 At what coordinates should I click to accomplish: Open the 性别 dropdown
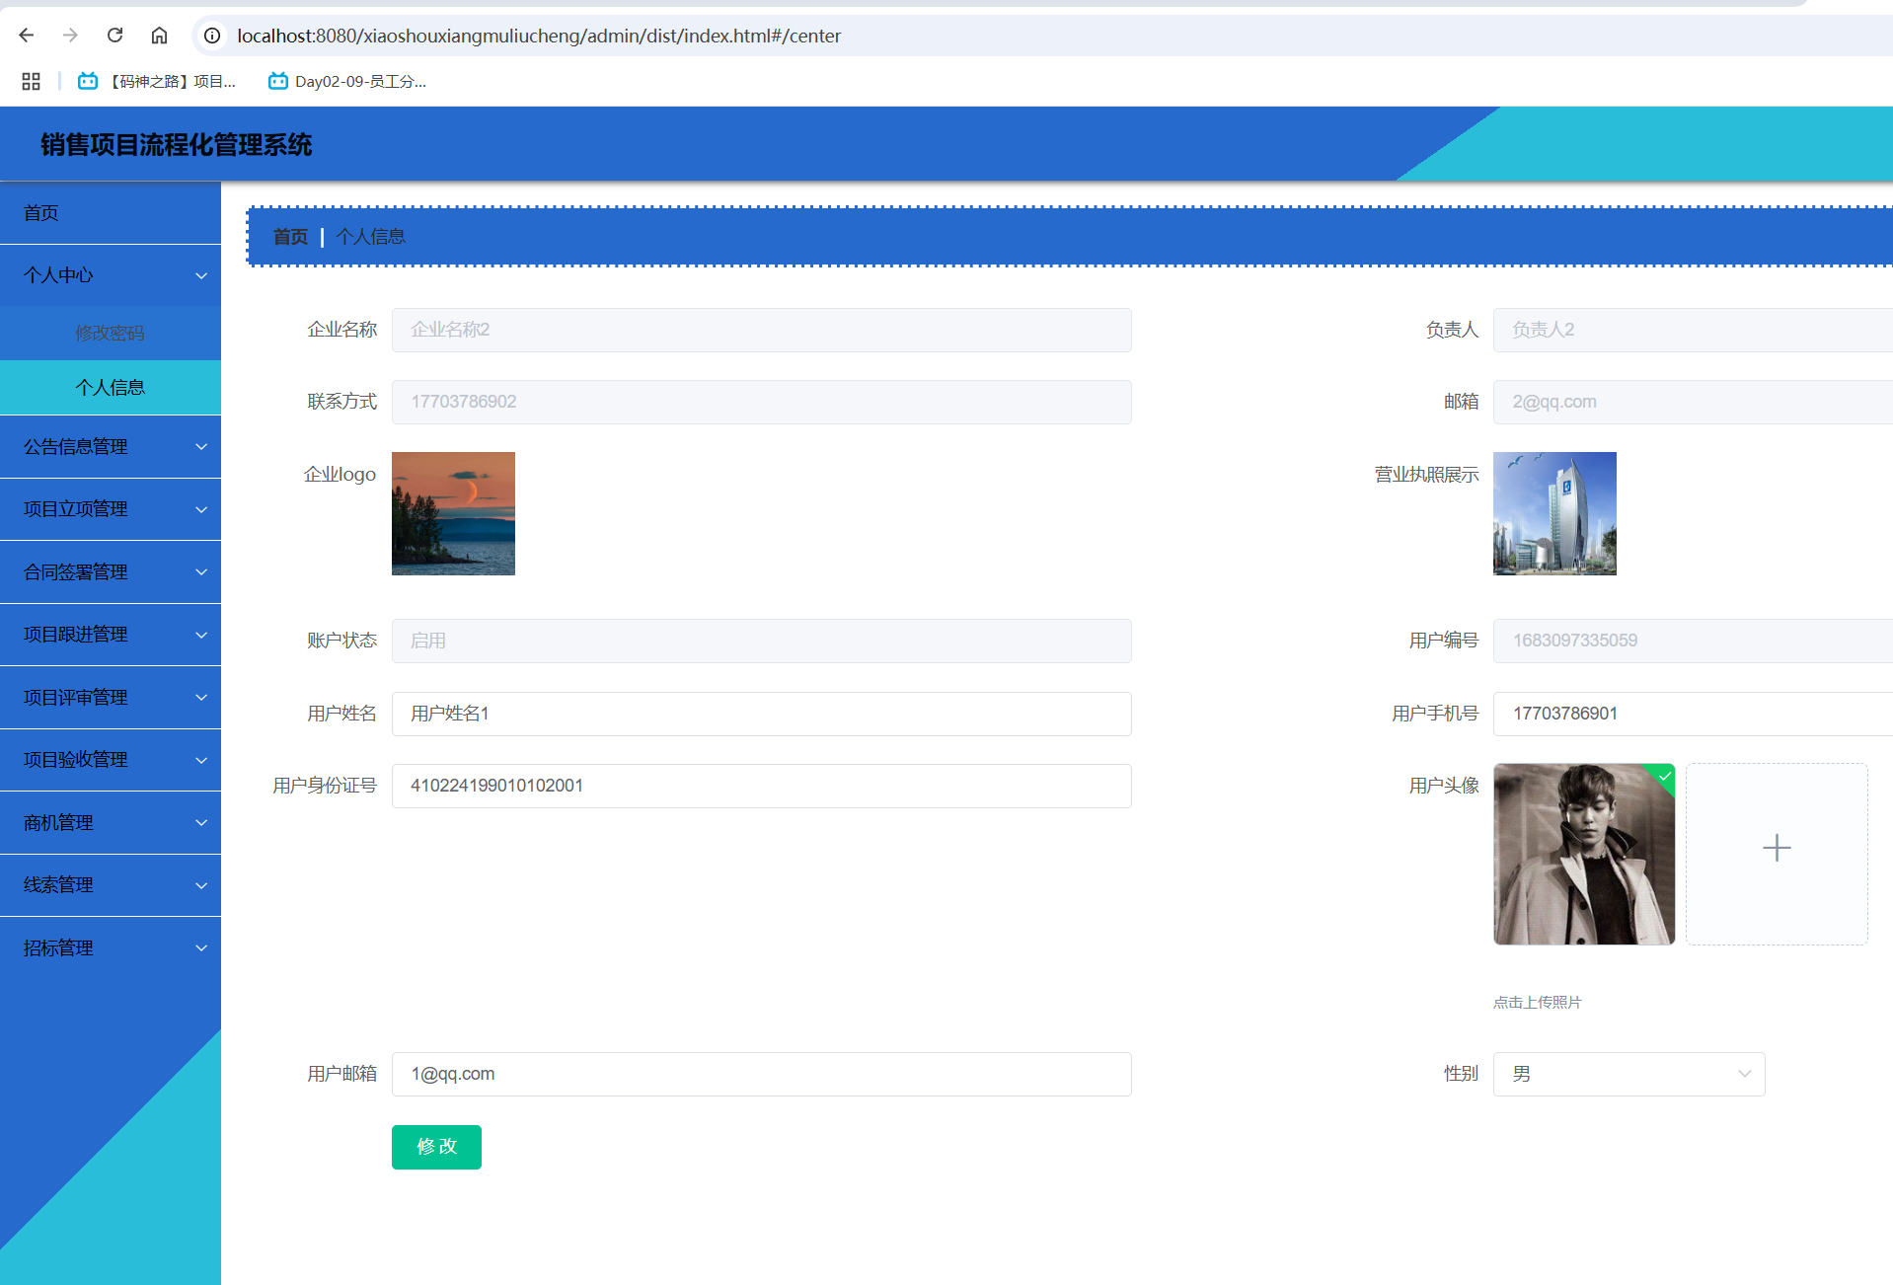point(1628,1074)
